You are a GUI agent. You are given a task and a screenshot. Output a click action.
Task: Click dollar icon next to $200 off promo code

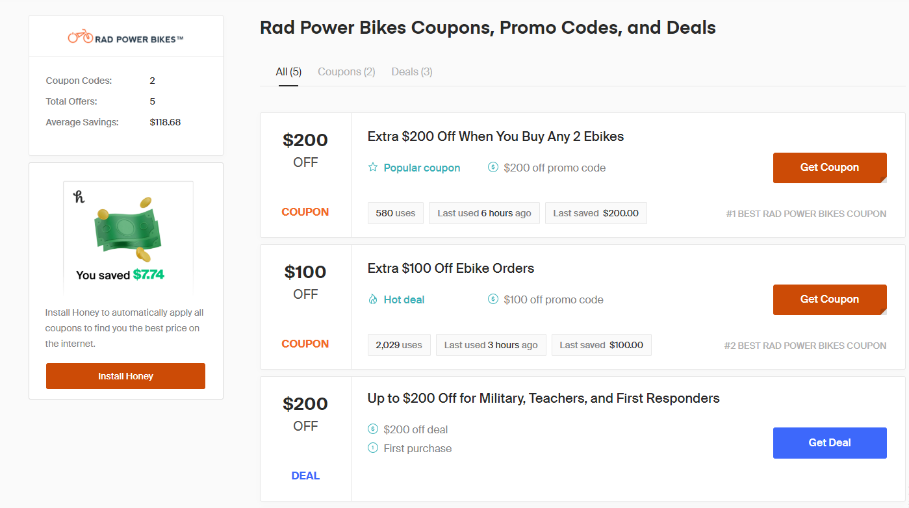tap(493, 168)
